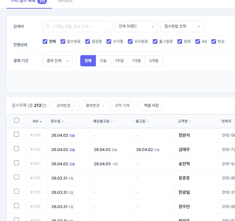Toggle the 수리중 status checkbox

[x=109, y=41]
